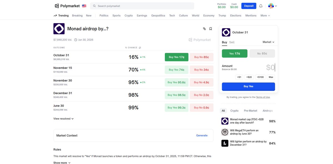Viewport: 333px width, 164px height.
Task: Generate the Market Context
Action: [x=202, y=136]
